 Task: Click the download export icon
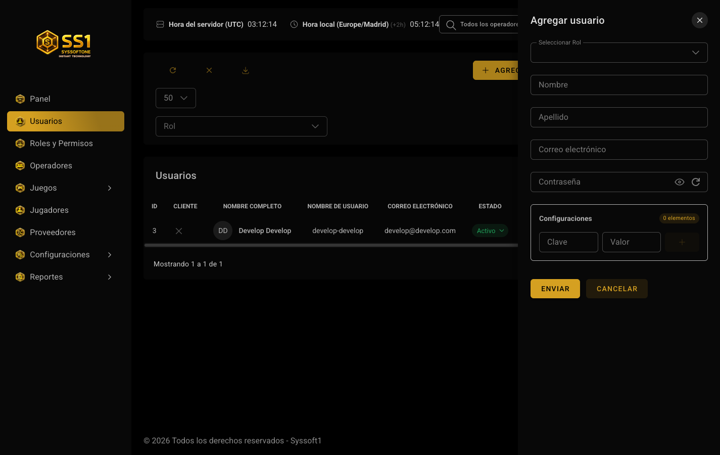pos(246,70)
